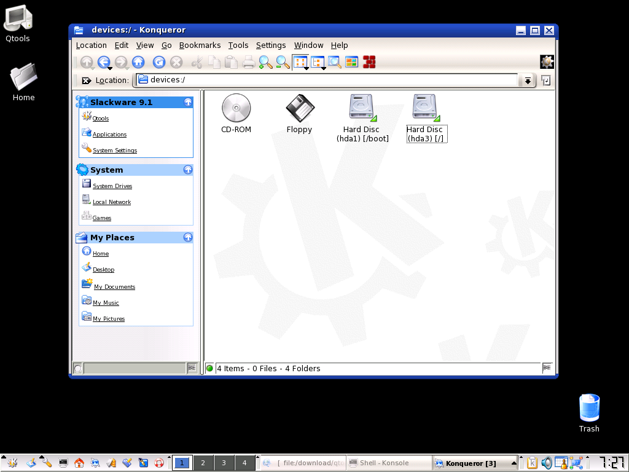
Task: Stop loading button in toolbar
Action: tap(176, 62)
